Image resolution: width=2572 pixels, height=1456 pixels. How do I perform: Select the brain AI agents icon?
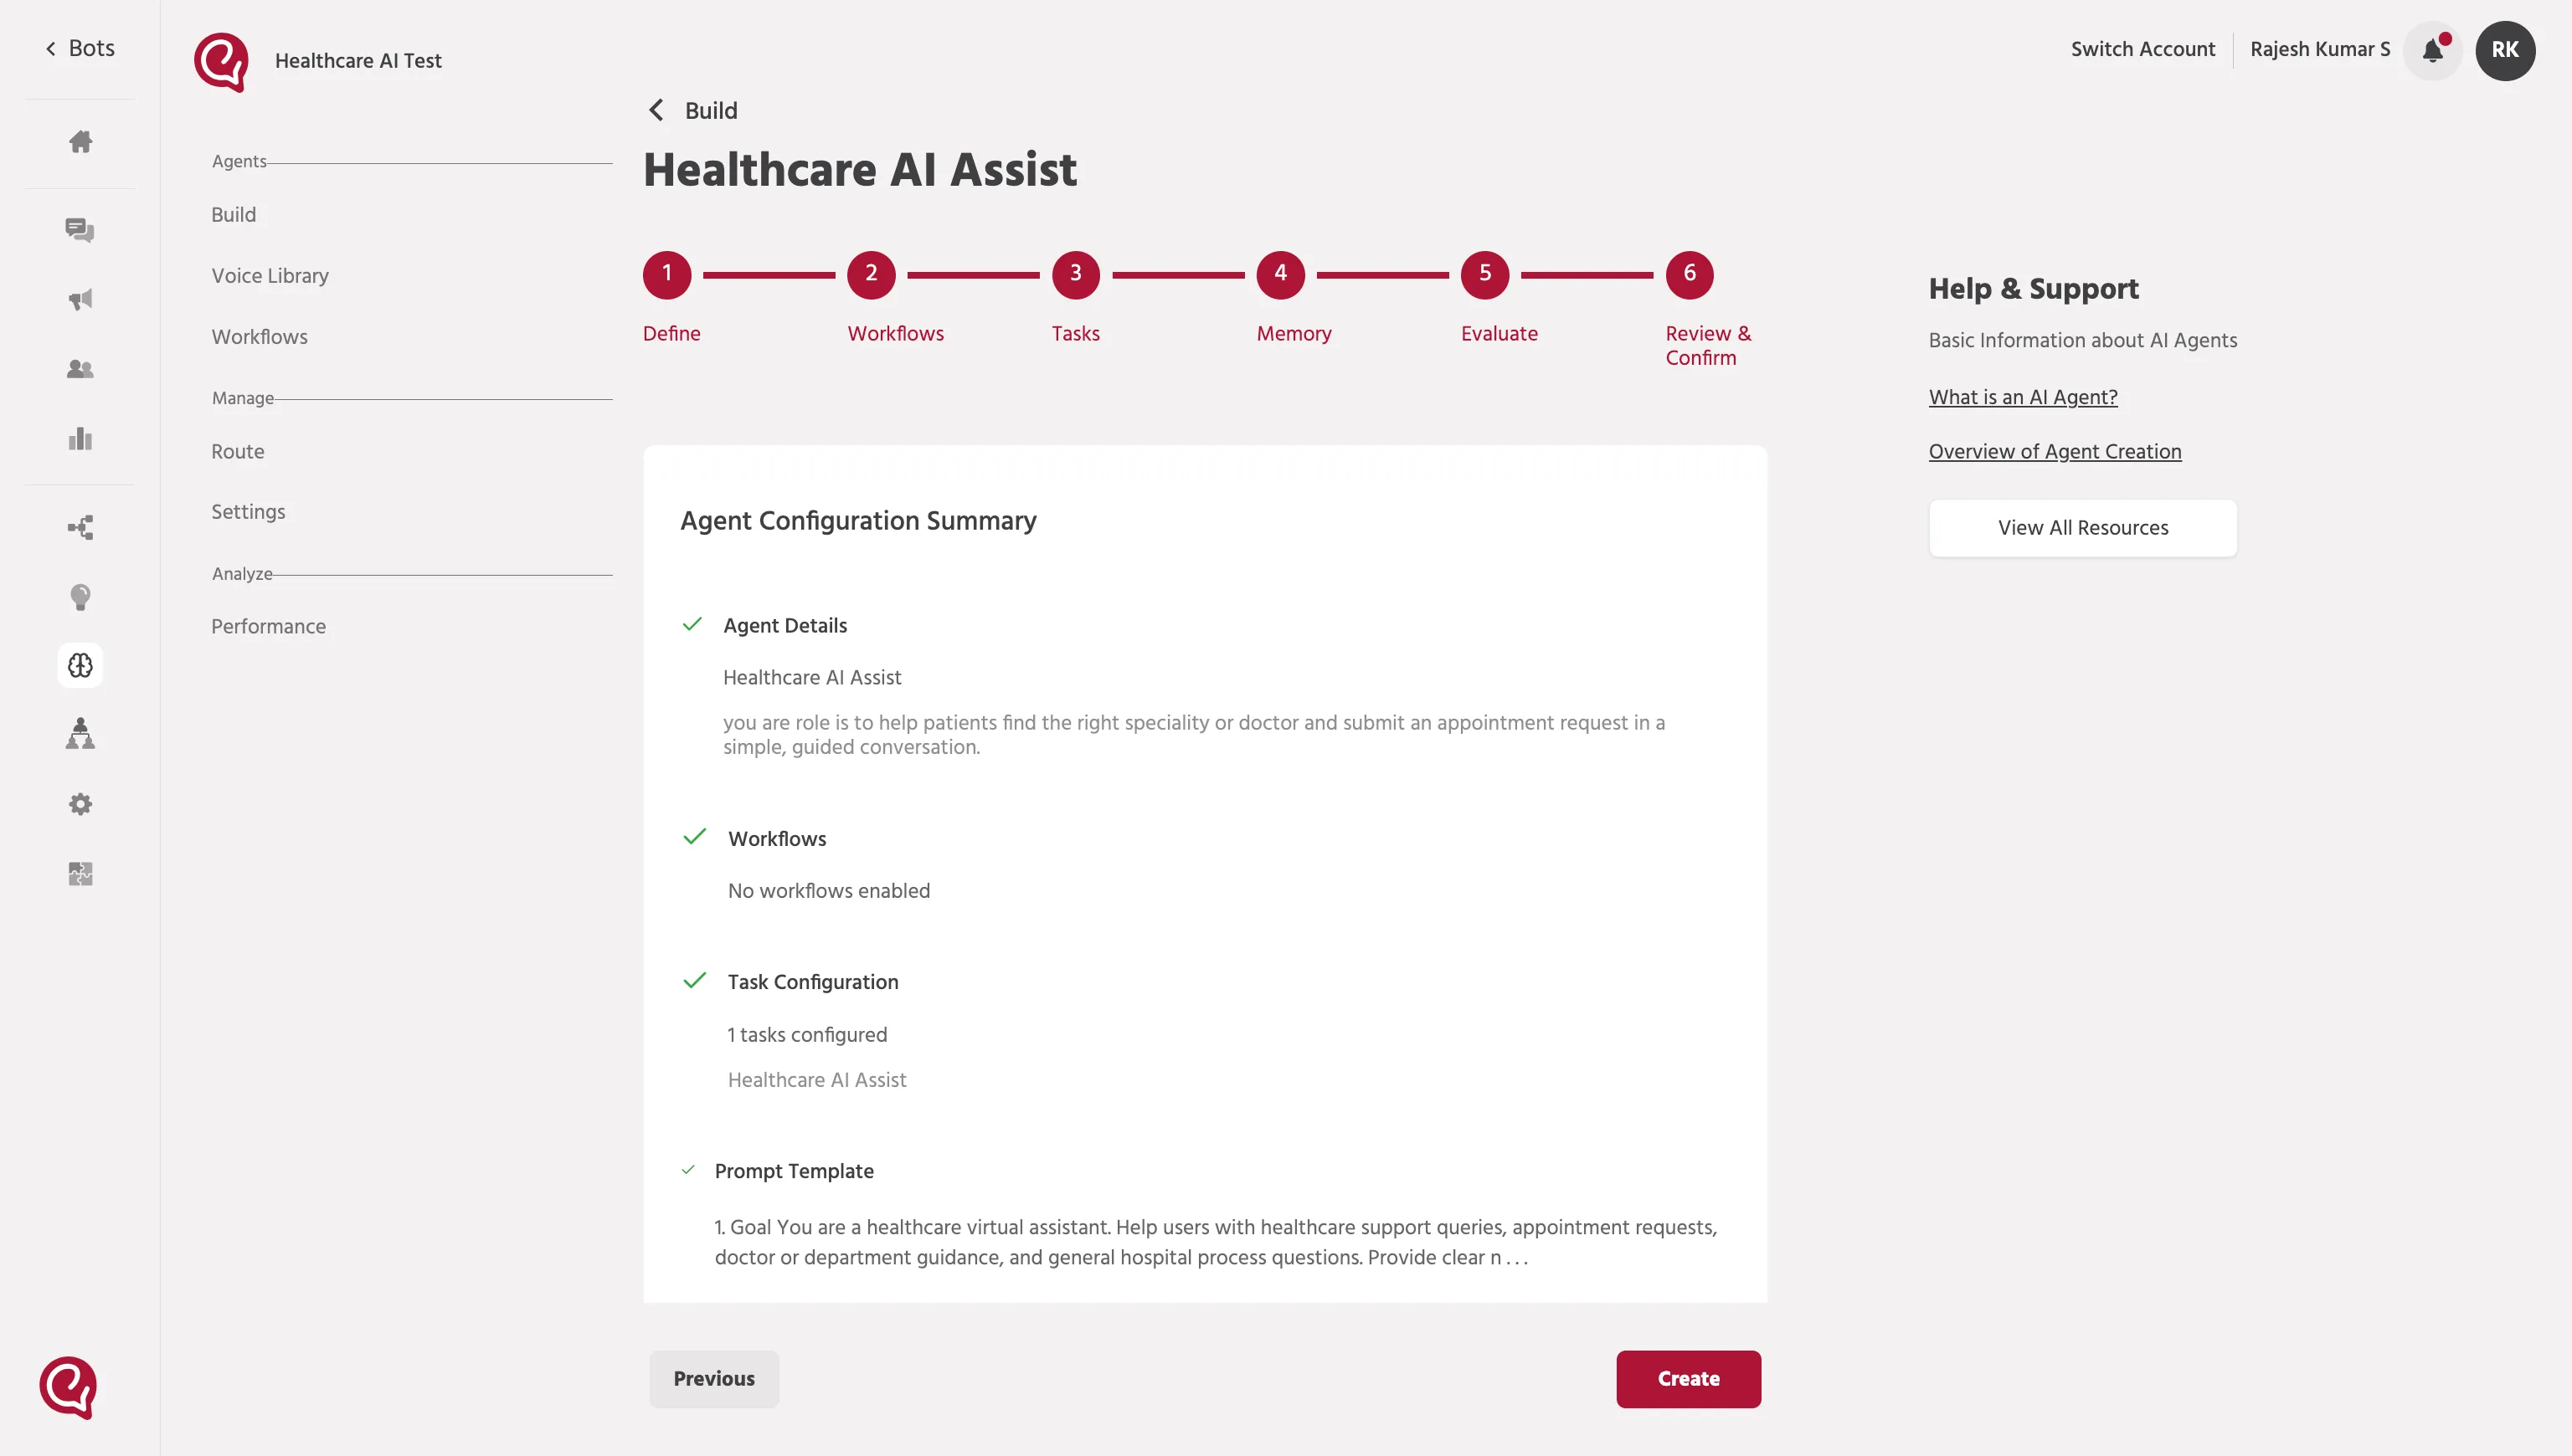coord(80,665)
